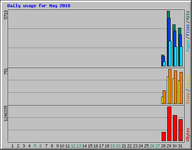Image resolution: width=192 pixels, height=150 pixels.
Task: Select the yellow Visits bar for day 30
Action: click(x=173, y=91)
